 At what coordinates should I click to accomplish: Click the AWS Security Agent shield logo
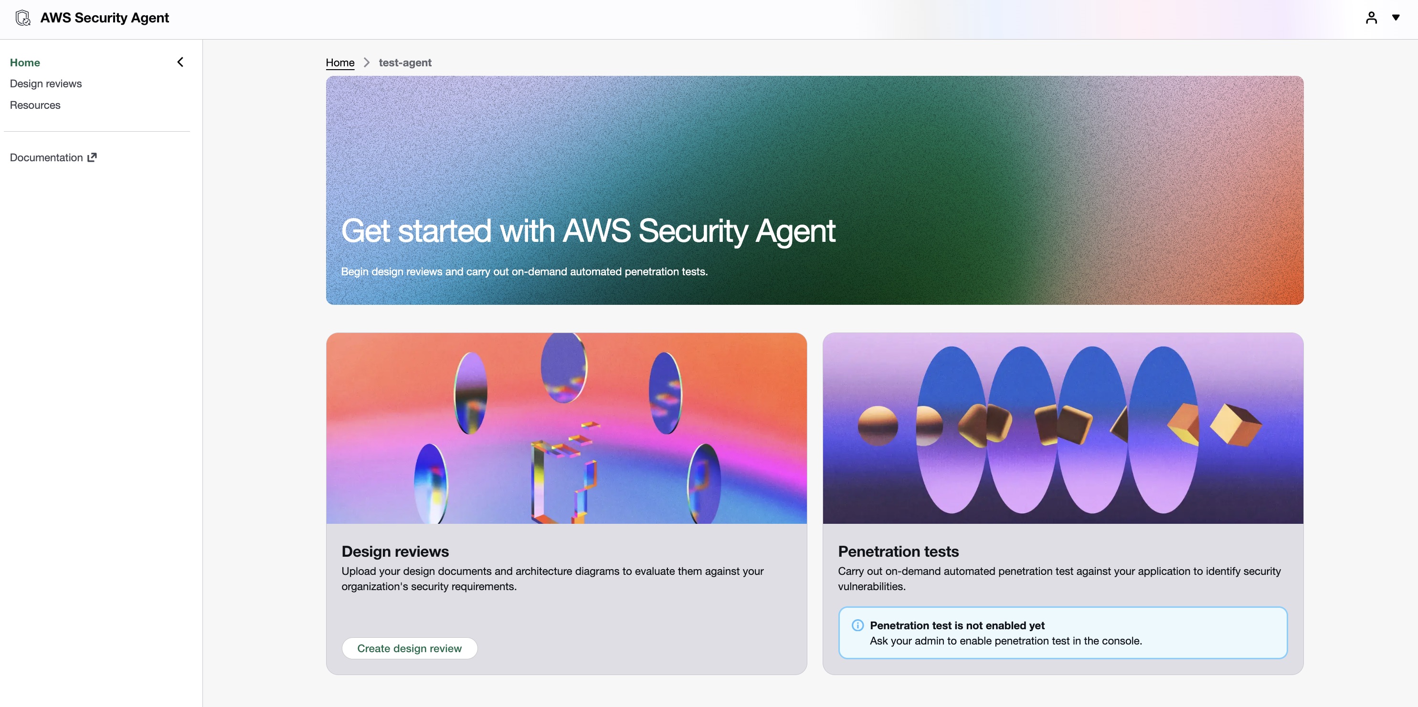click(22, 18)
